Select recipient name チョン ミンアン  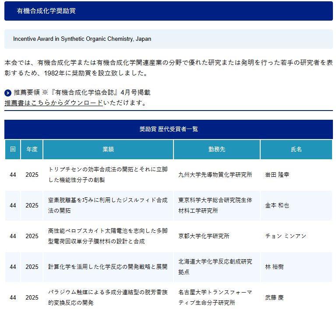[x=286, y=236]
